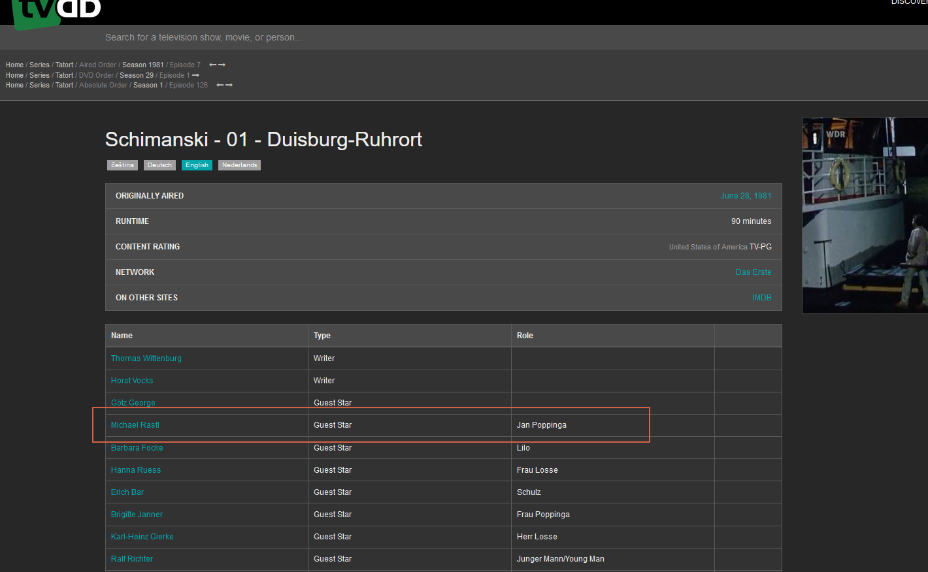Click the episode thumbnail image
Screen dimensions: 928x572
pyautogui.click(x=865, y=215)
